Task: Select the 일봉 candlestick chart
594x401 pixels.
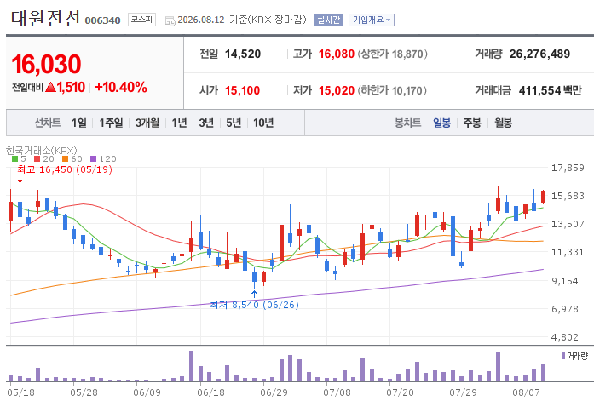Action: pyautogui.click(x=441, y=123)
